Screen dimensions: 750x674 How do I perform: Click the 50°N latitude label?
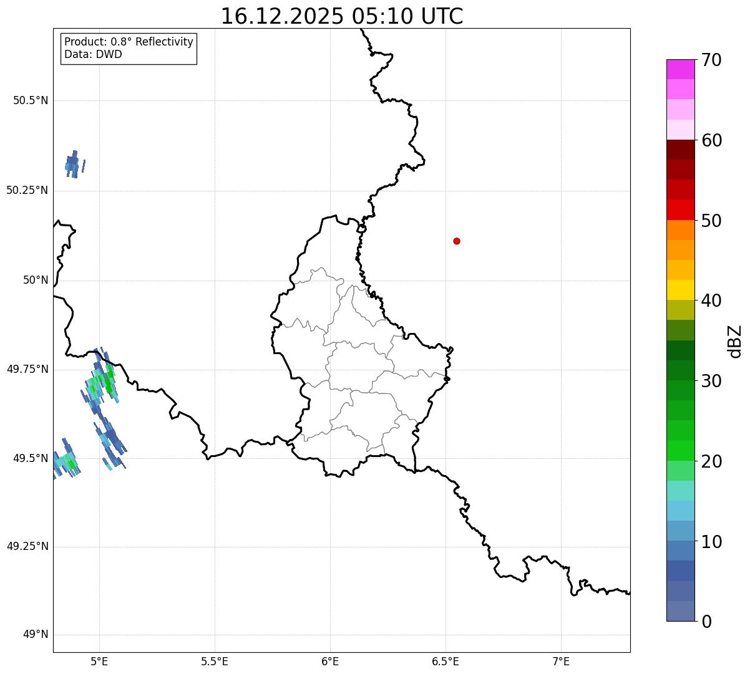point(36,280)
